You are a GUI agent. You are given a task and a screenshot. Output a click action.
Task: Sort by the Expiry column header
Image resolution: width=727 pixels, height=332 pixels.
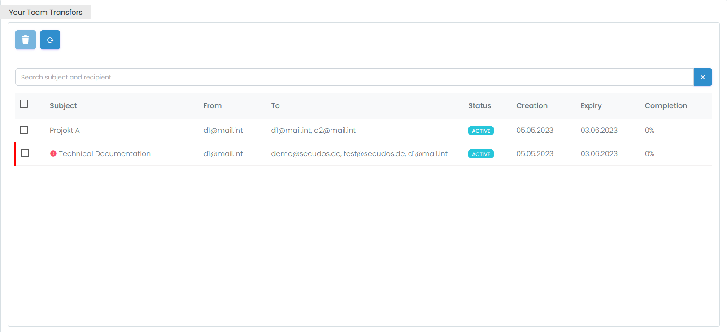(x=591, y=106)
